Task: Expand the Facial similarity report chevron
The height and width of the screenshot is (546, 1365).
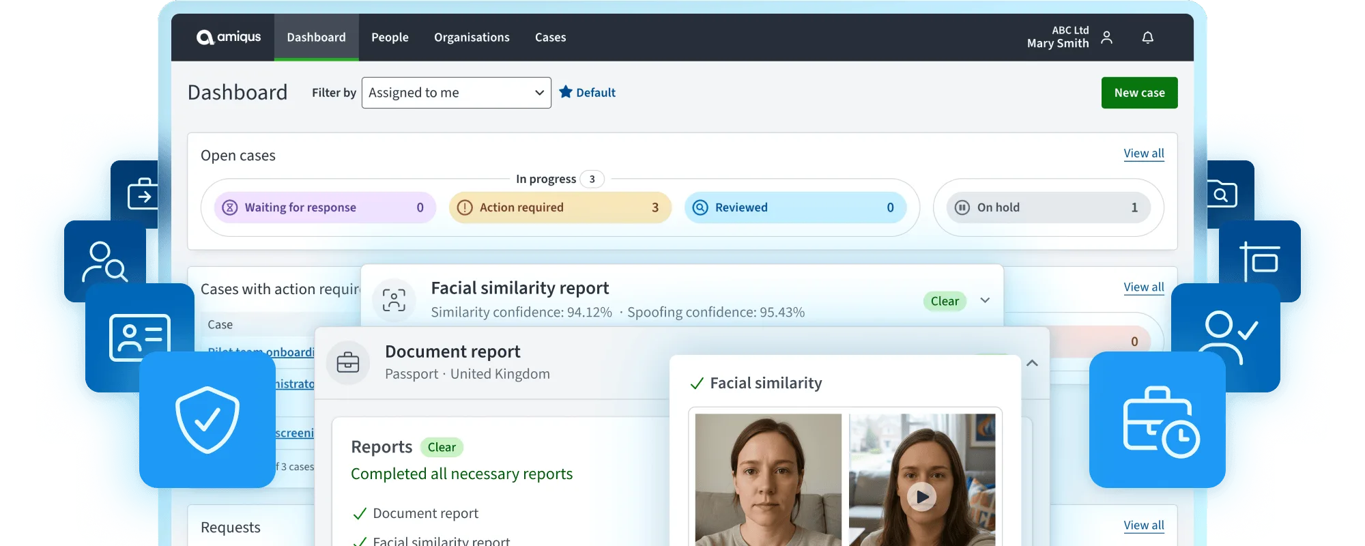Action: point(985,300)
